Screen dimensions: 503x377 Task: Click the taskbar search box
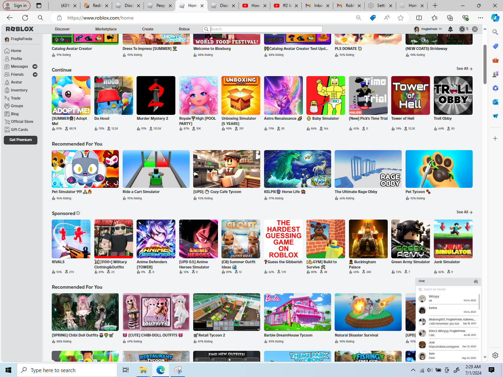[67, 370]
